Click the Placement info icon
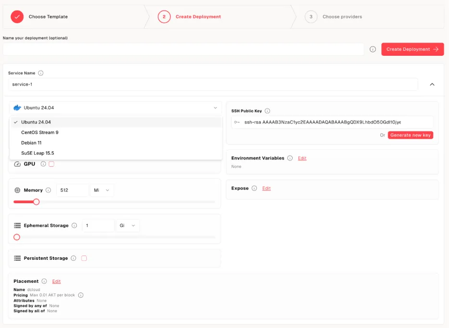 tap(44, 281)
